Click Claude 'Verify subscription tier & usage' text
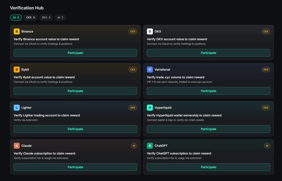This screenshot has height=181, width=282. pyautogui.click(x=41, y=158)
